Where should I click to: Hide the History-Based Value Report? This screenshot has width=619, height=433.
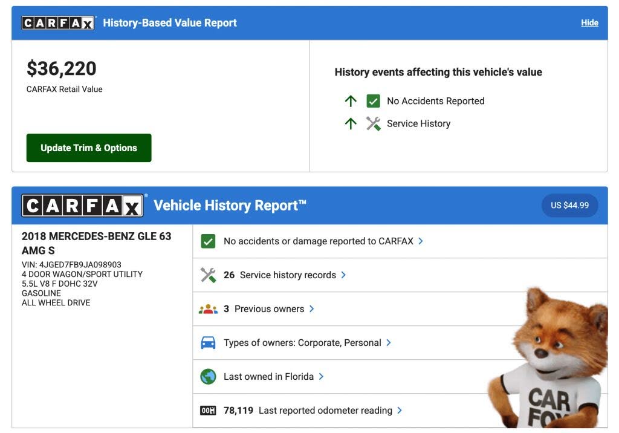589,23
